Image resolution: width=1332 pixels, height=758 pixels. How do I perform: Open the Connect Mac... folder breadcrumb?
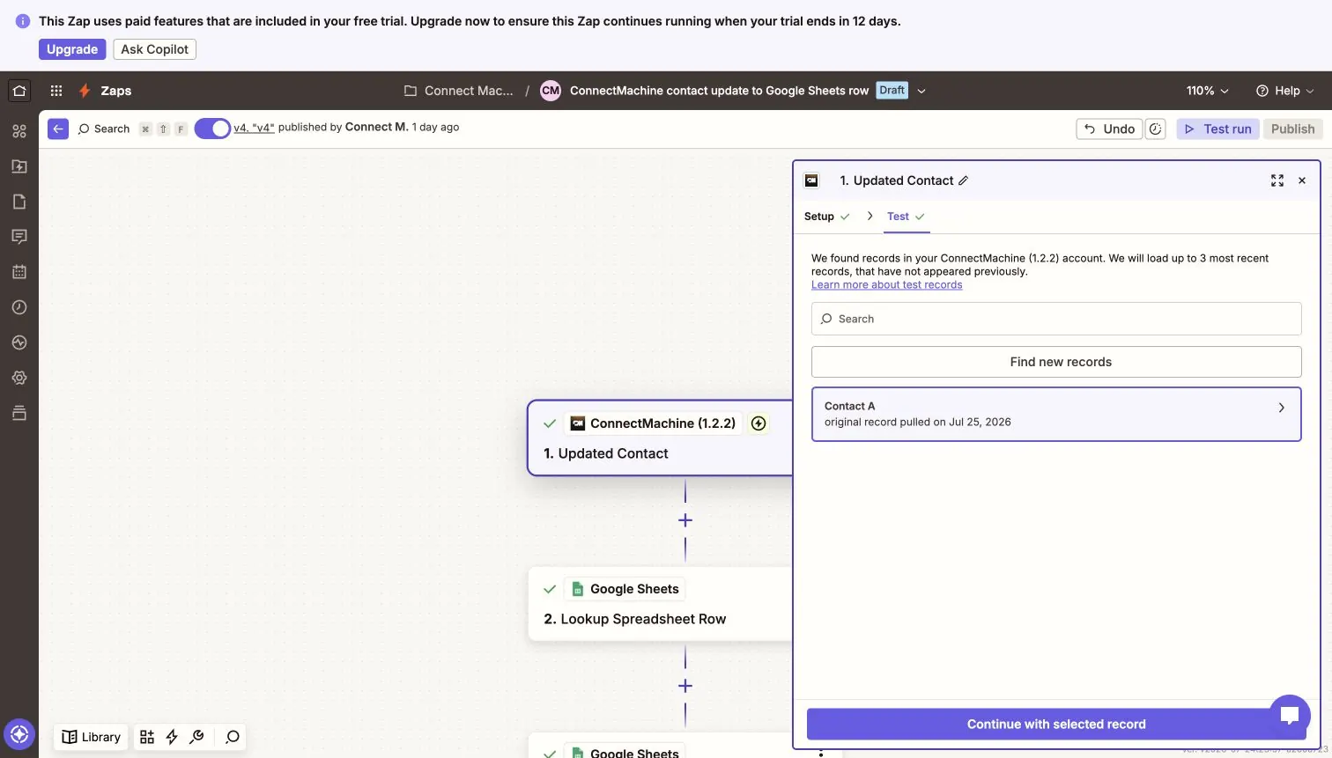click(459, 91)
